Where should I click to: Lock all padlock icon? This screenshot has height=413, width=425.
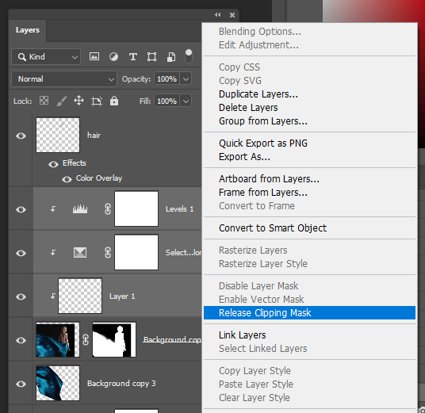pyautogui.click(x=114, y=101)
